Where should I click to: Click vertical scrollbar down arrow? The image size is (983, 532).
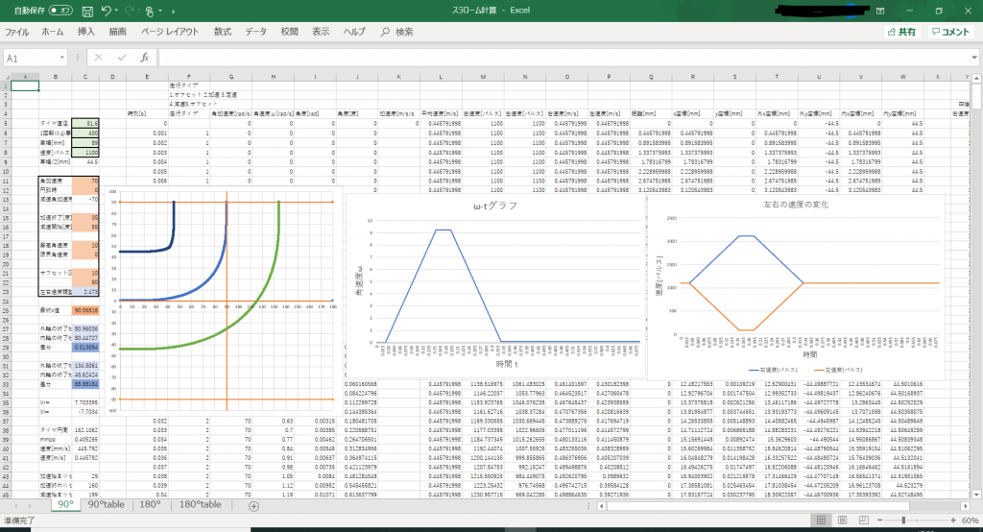click(976, 495)
